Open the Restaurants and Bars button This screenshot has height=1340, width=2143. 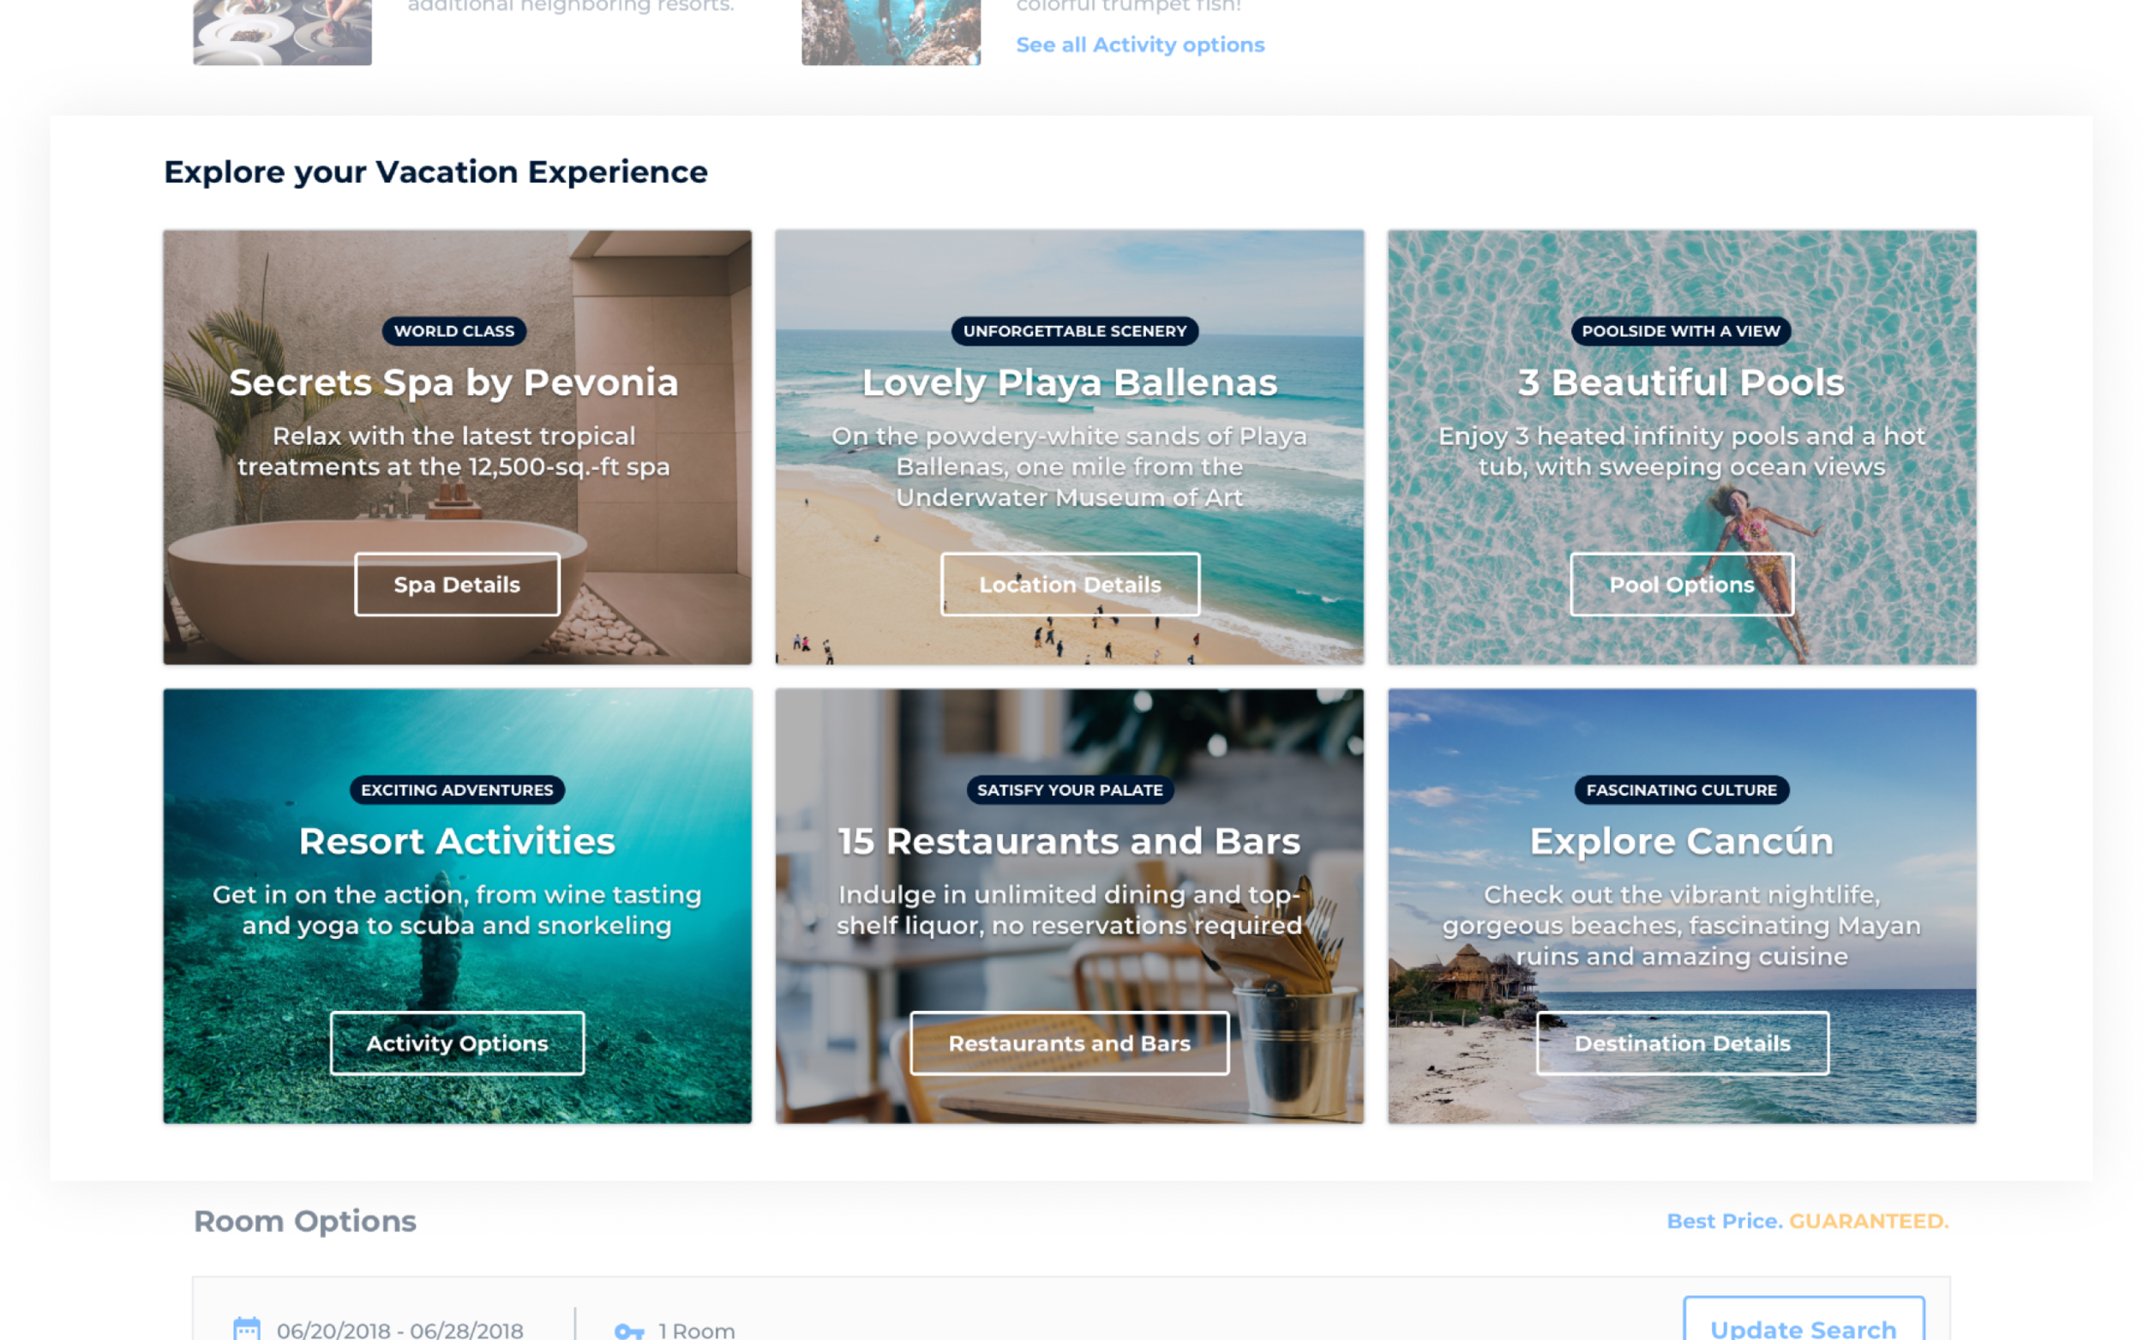pyautogui.click(x=1069, y=1043)
